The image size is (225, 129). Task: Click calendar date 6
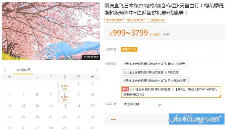click(37, 95)
